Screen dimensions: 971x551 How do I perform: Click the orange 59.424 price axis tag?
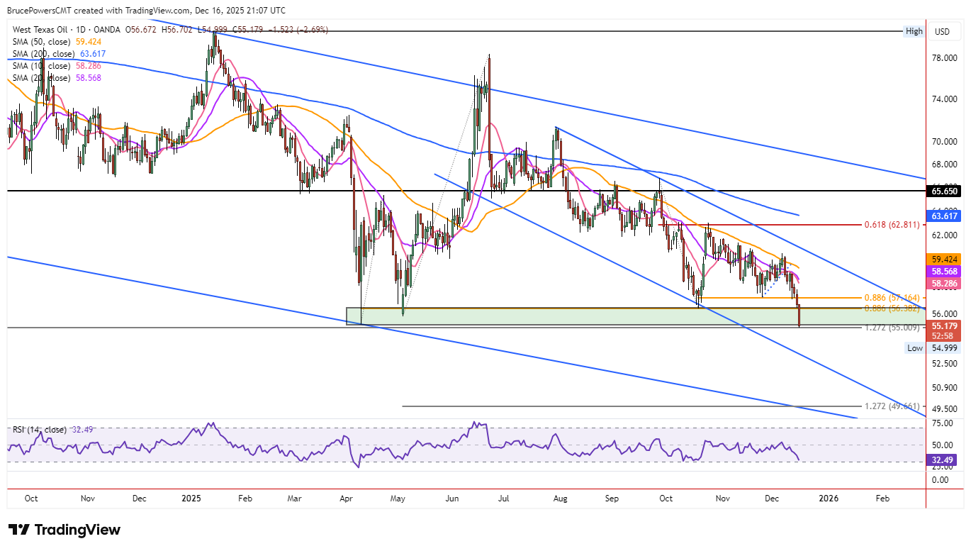pos(944,260)
